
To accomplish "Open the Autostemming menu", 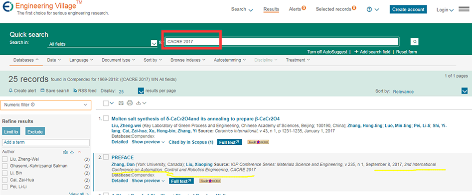I will [x=230, y=60].
